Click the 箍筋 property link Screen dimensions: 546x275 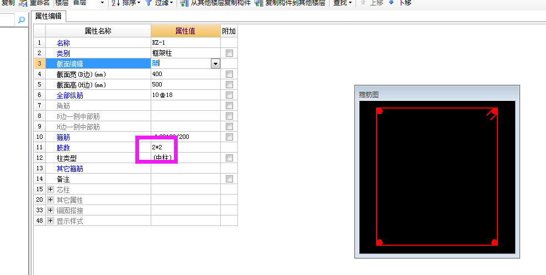click(x=63, y=137)
